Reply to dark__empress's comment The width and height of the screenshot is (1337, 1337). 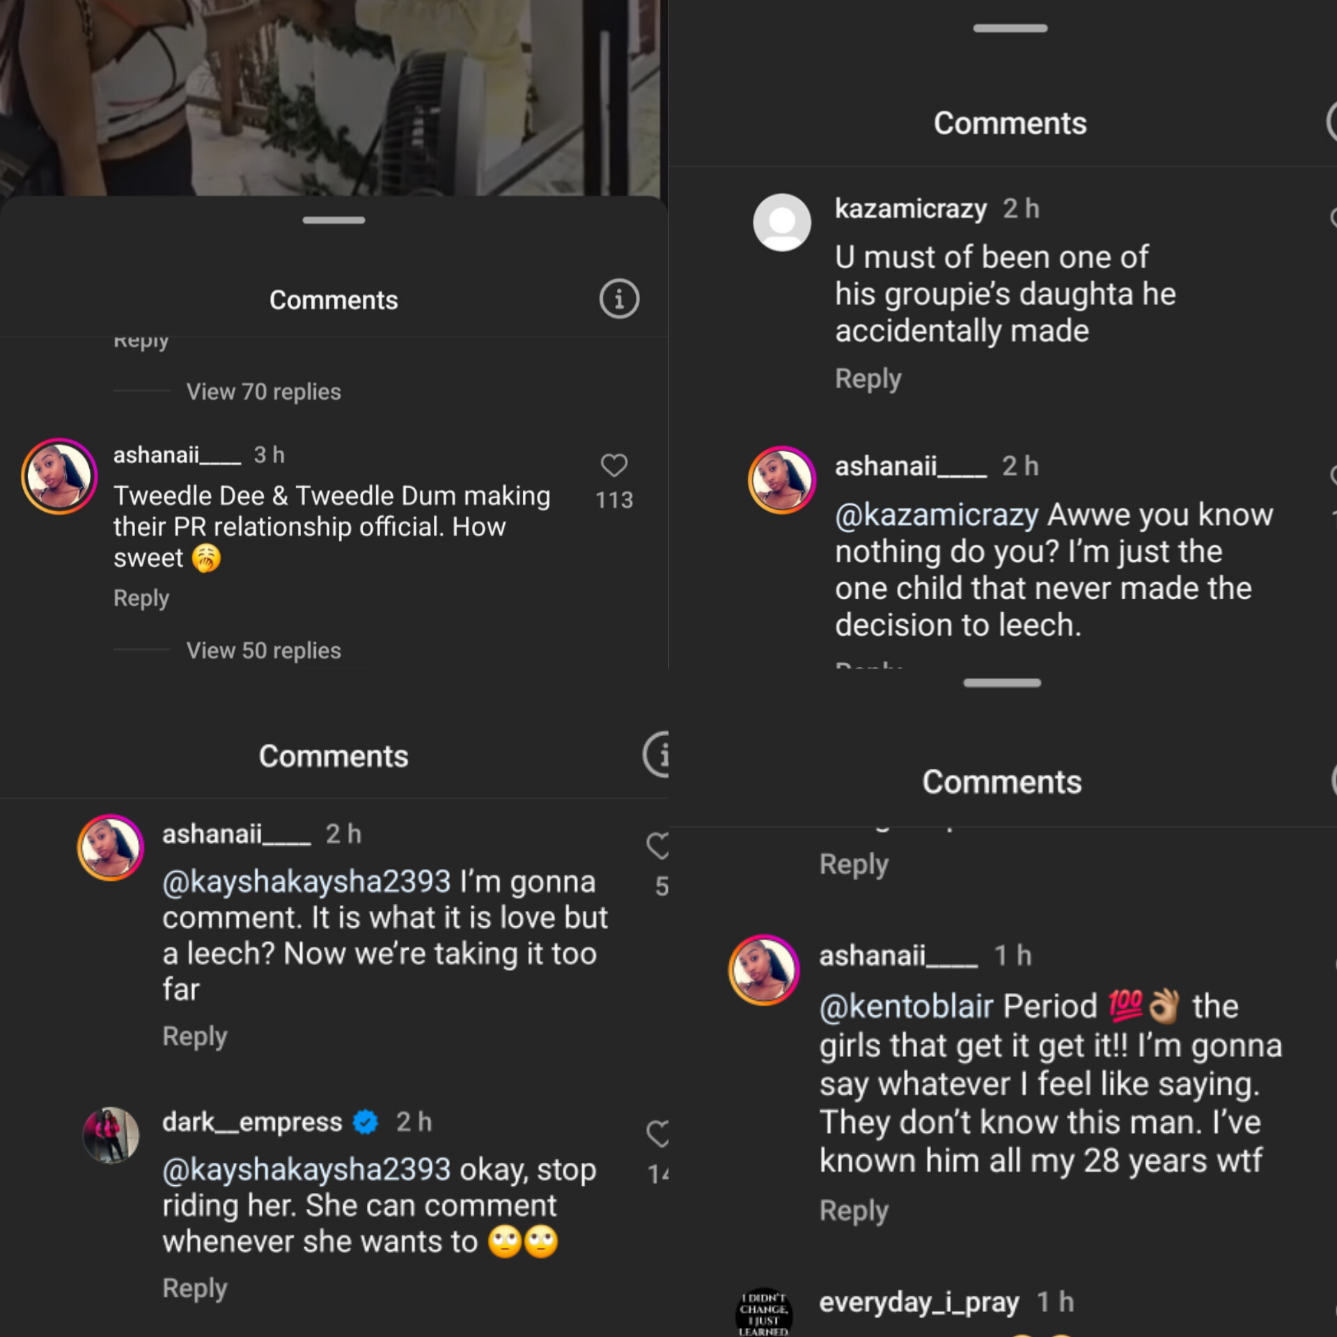(x=194, y=1288)
